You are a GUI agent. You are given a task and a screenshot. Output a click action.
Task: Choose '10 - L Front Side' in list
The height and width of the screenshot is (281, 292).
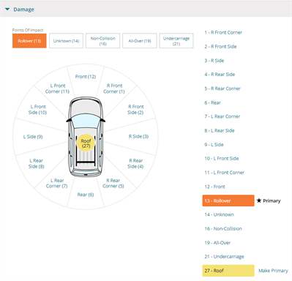[222, 159]
